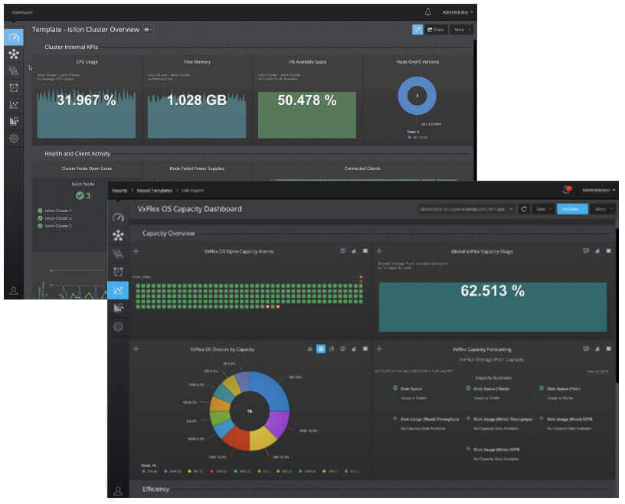Click Edit Report in the VxFlex breadcrumb
The height and width of the screenshot is (504, 625).
pyautogui.click(x=192, y=191)
